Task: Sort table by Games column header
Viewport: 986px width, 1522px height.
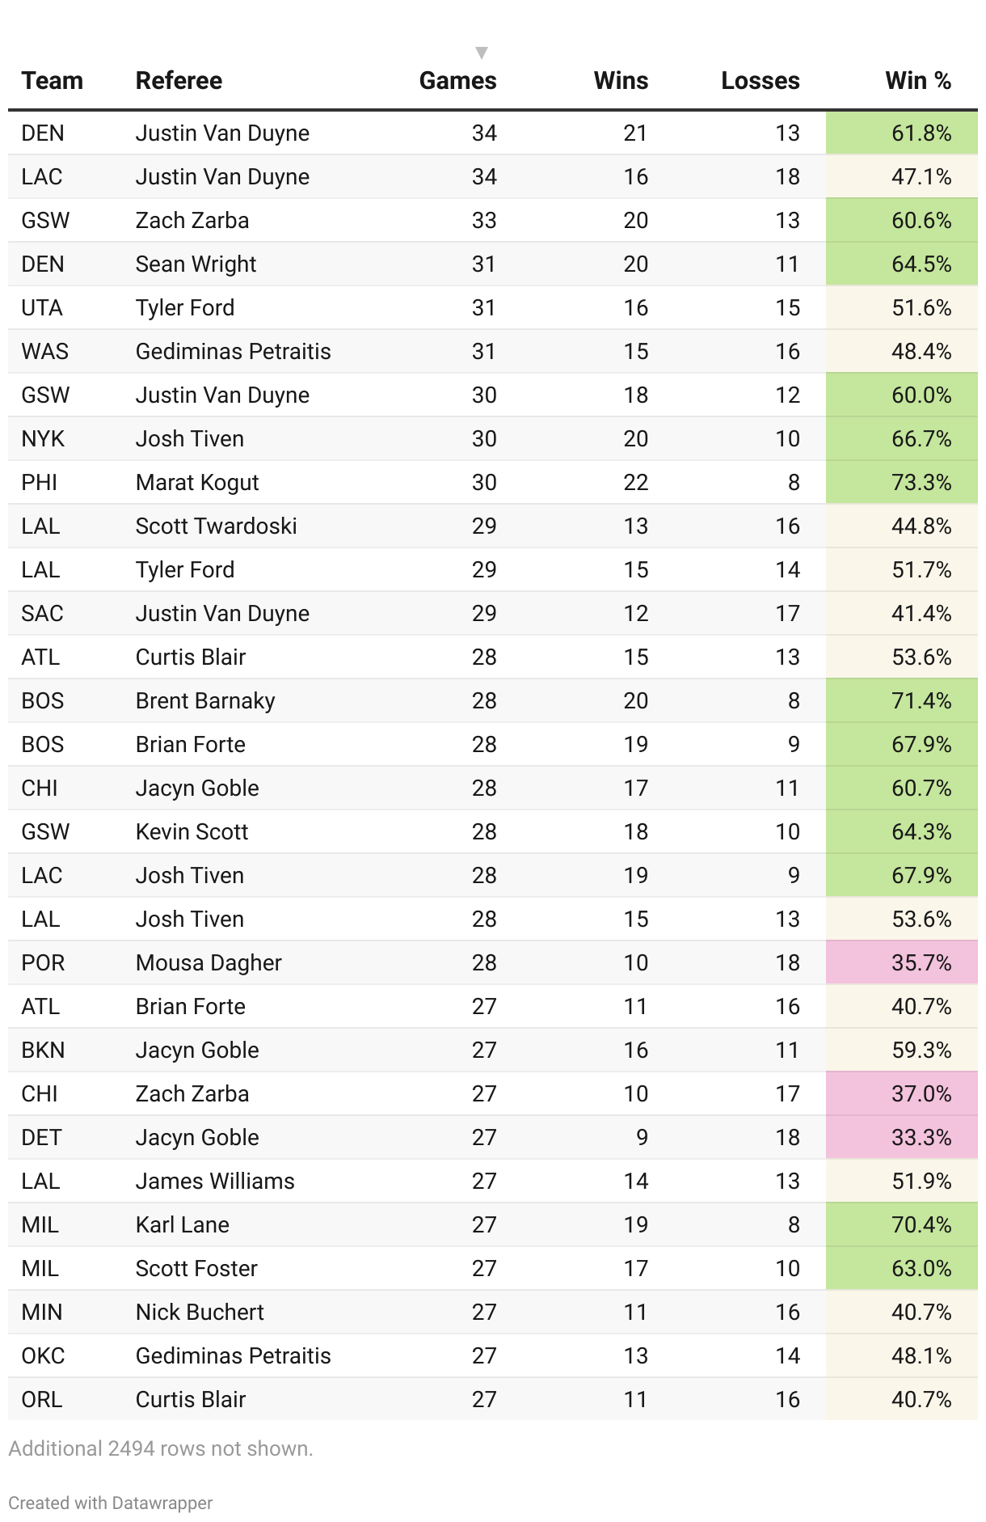Action: 457,81
